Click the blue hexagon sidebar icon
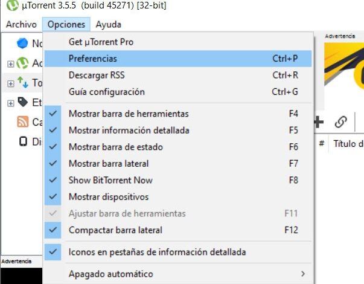This screenshot has height=284, width=364. point(22,43)
